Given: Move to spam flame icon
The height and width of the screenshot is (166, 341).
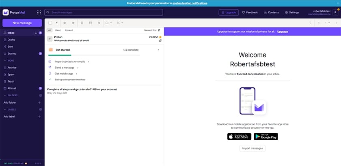Looking at the screenshot, I should coord(99,23).
